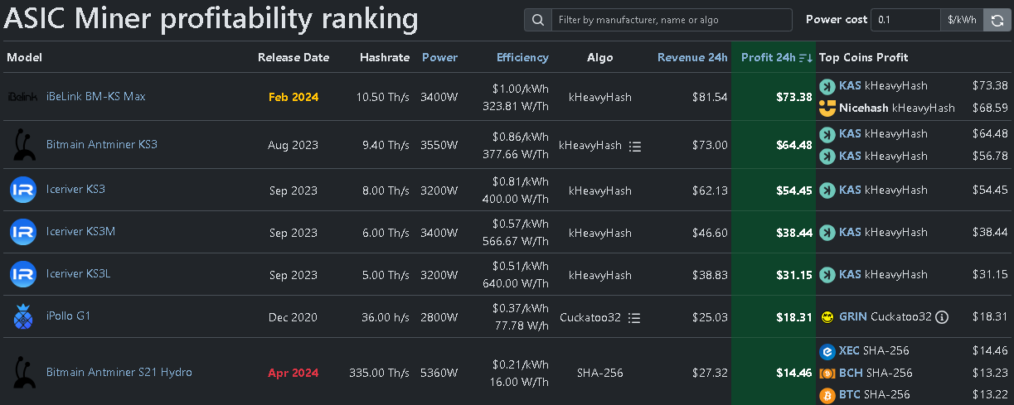Click the search magnifier icon

[x=538, y=20]
